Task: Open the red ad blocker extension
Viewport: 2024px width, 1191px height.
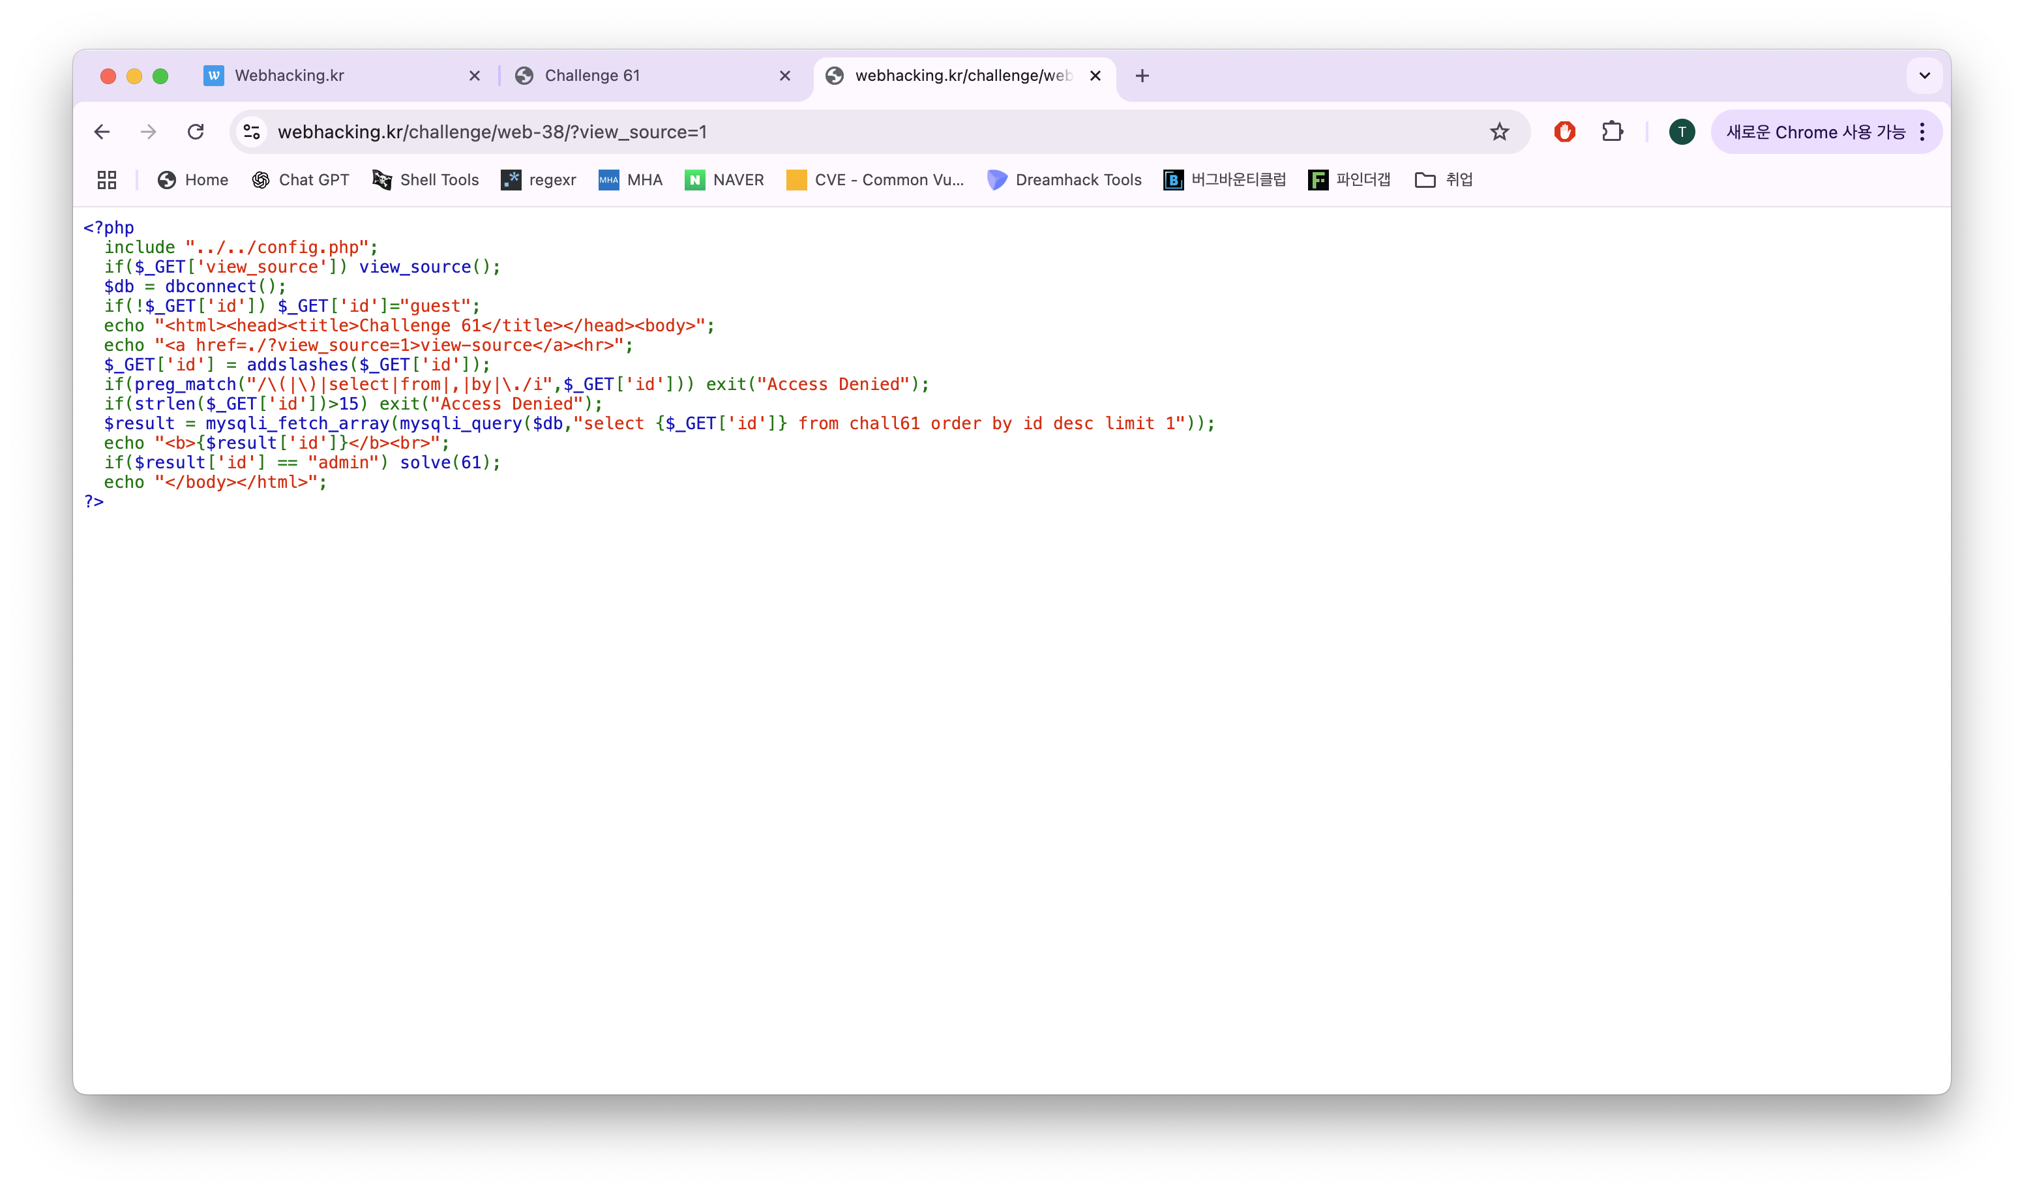Action: (1564, 132)
